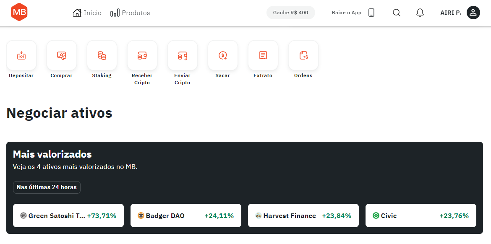Screen dimensions: 491x244
Task: Click the +24,11% change value
Action: click(219, 216)
